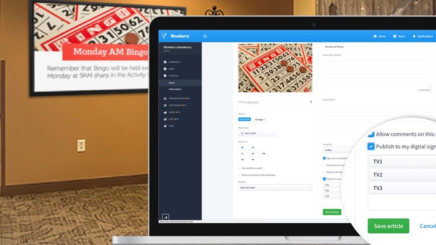Viewport: 436px width, 245px height.
Task: Open the Start date picker field
Action: point(257,133)
